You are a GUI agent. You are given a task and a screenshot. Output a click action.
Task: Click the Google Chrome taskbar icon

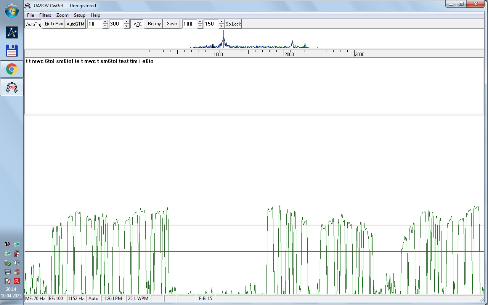pyautogui.click(x=11, y=69)
